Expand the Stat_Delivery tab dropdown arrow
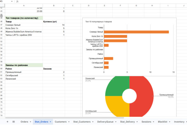The width and height of the screenshot is (187, 125). [x=137, y=122]
